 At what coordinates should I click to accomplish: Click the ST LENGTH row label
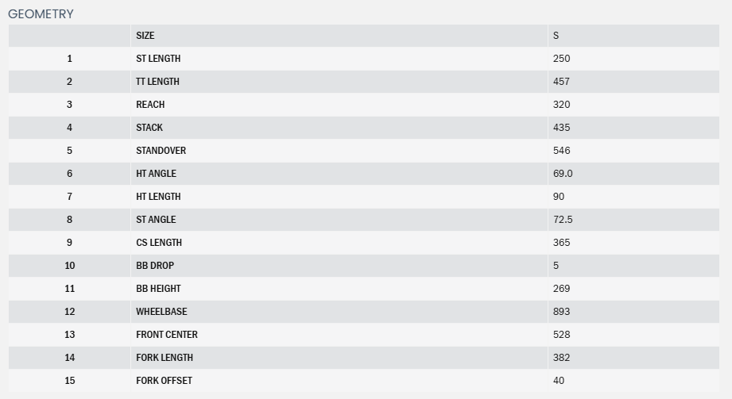(x=158, y=59)
